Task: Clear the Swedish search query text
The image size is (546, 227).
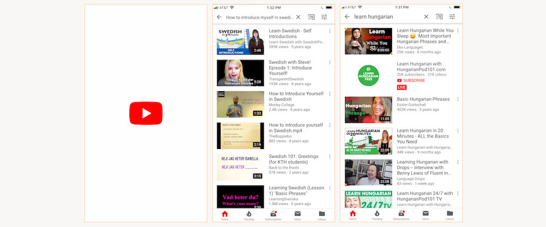Action: coord(298,17)
